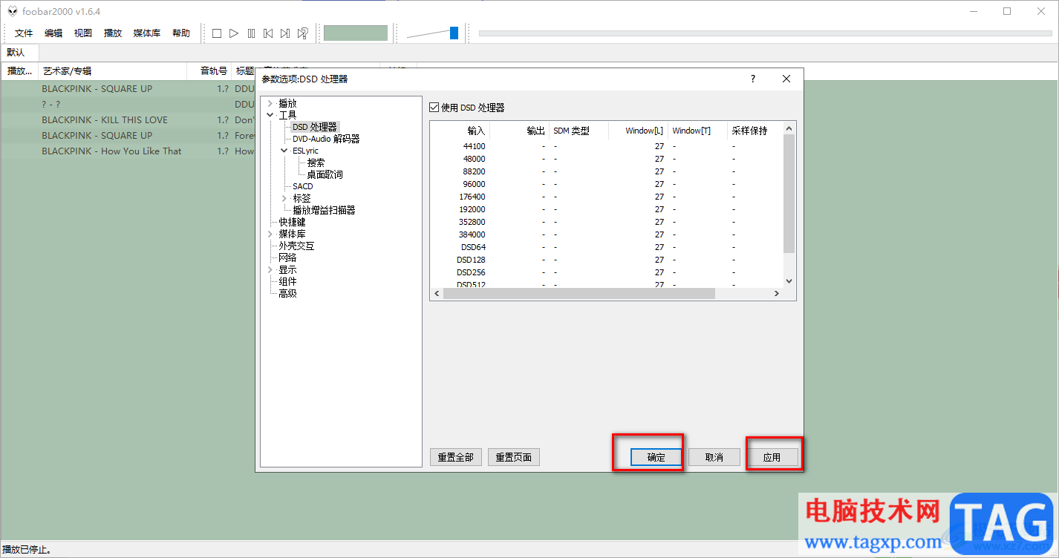Click the 重置页面 button
The height and width of the screenshot is (558, 1059).
(514, 457)
